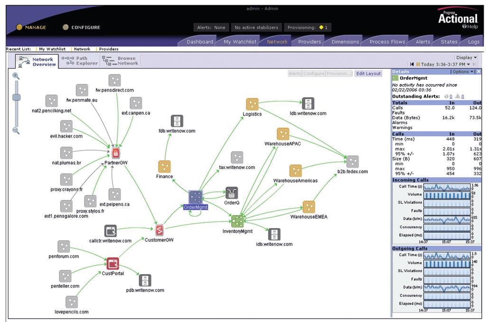Select the lovepencils.com node icon

pyautogui.click(x=72, y=302)
